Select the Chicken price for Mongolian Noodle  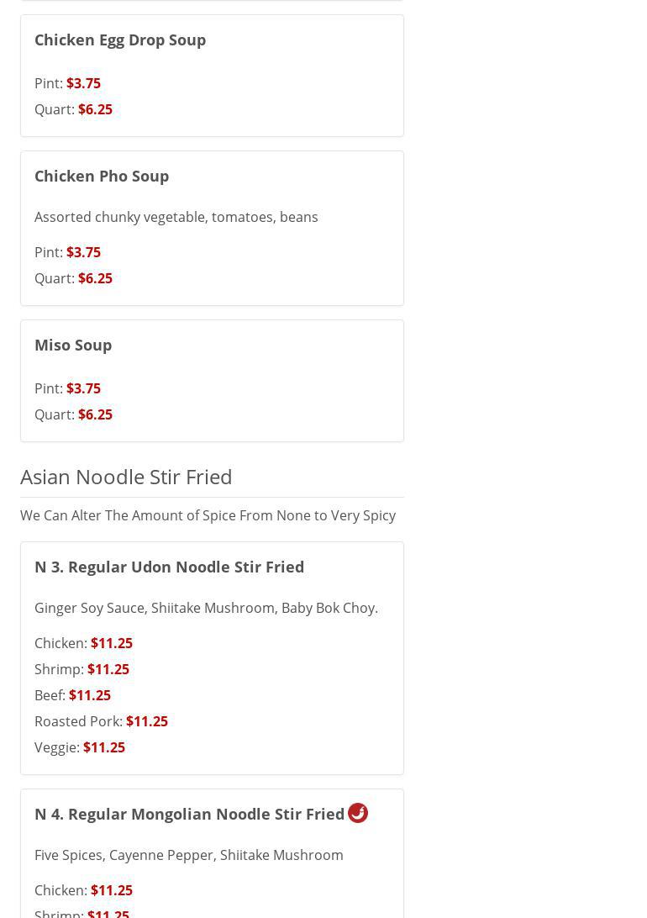111,890
